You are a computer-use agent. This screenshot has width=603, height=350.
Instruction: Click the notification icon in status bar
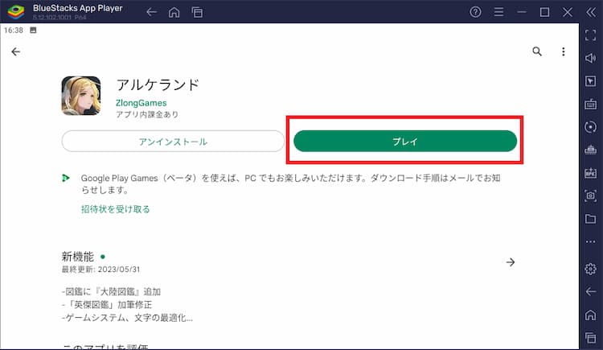tap(33, 30)
